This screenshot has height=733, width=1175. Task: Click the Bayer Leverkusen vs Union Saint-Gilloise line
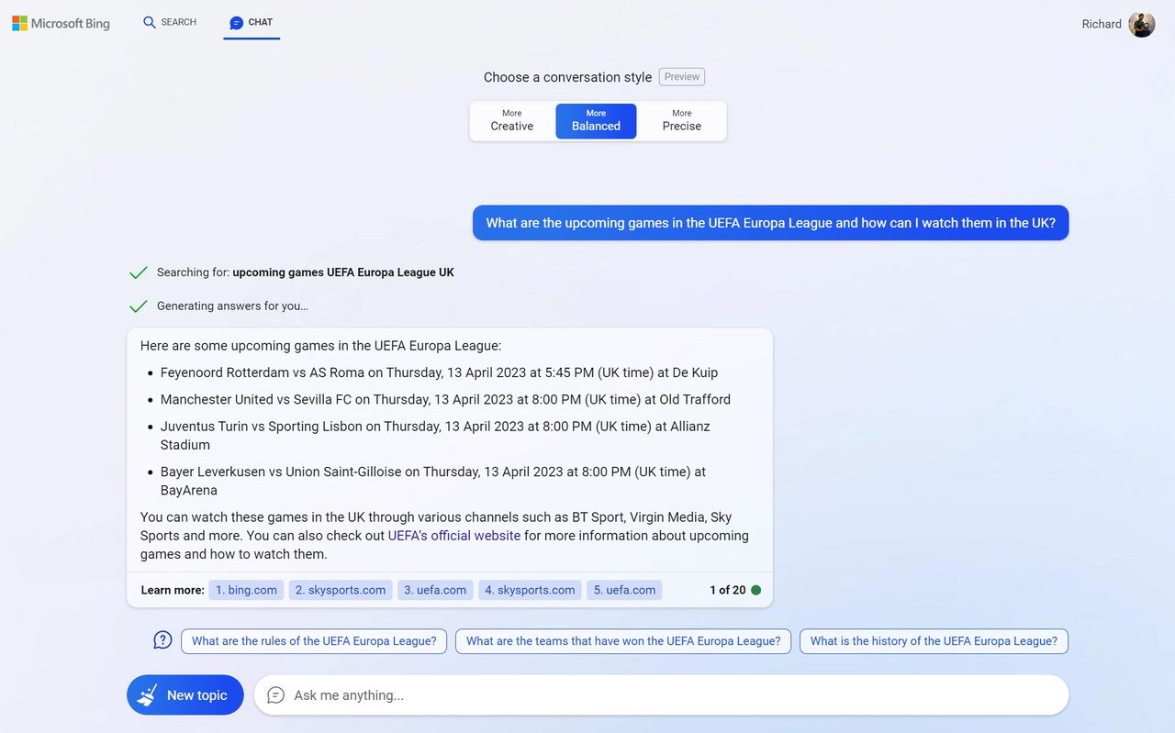point(433,481)
